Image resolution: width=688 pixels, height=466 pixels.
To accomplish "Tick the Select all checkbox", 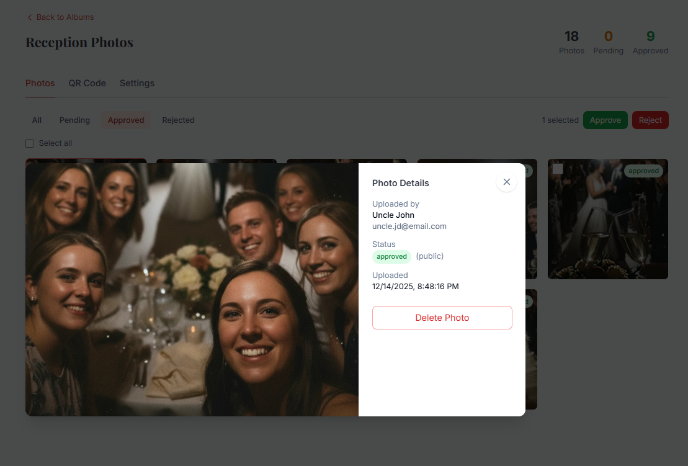I will click(x=30, y=143).
